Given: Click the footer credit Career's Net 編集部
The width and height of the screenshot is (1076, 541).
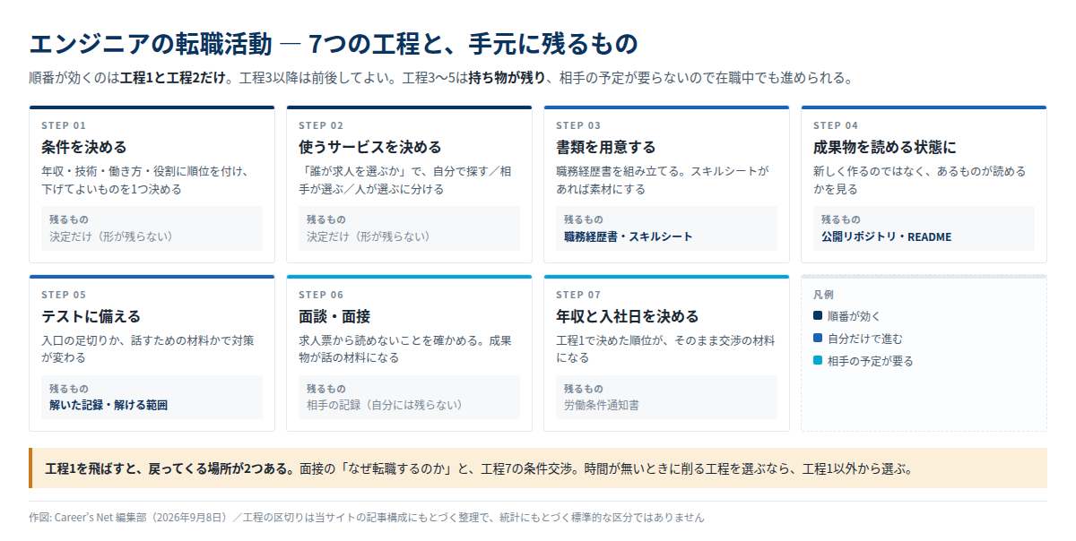Looking at the screenshot, I should pyautogui.click(x=100, y=518).
